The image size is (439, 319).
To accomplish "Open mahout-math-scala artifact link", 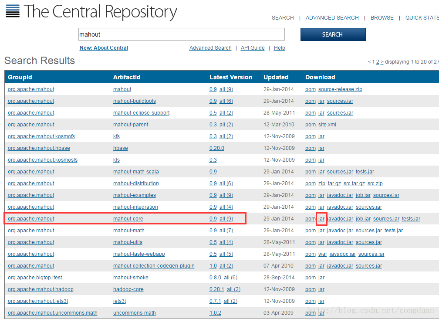I will pyautogui.click(x=136, y=172).
